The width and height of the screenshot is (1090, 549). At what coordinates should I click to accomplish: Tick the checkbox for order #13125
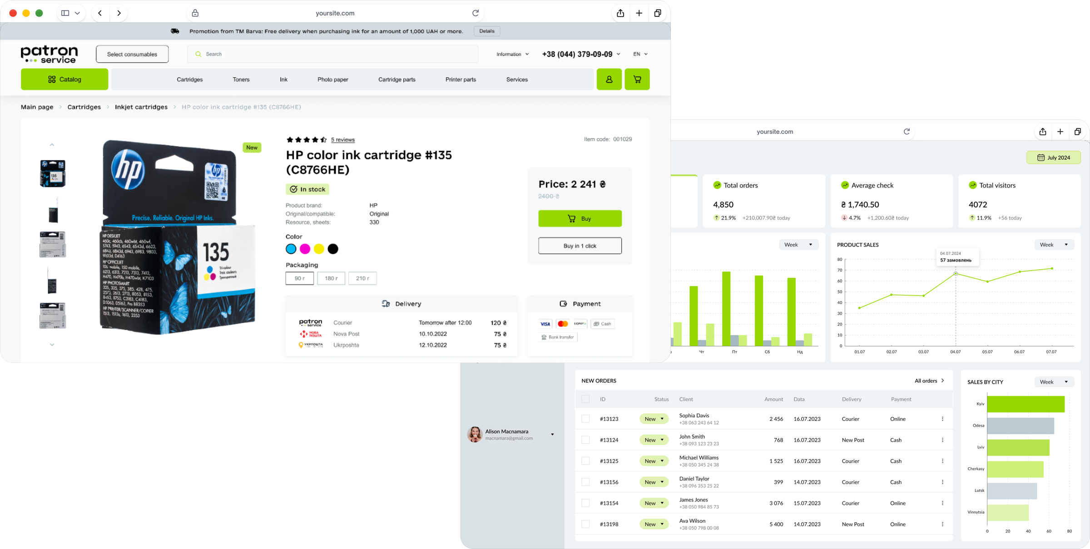tap(585, 461)
